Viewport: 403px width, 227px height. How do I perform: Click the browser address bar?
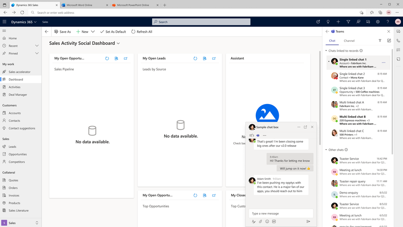click(x=193, y=12)
